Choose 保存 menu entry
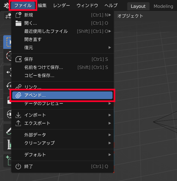The width and height of the screenshot is (177, 181). [63, 59]
